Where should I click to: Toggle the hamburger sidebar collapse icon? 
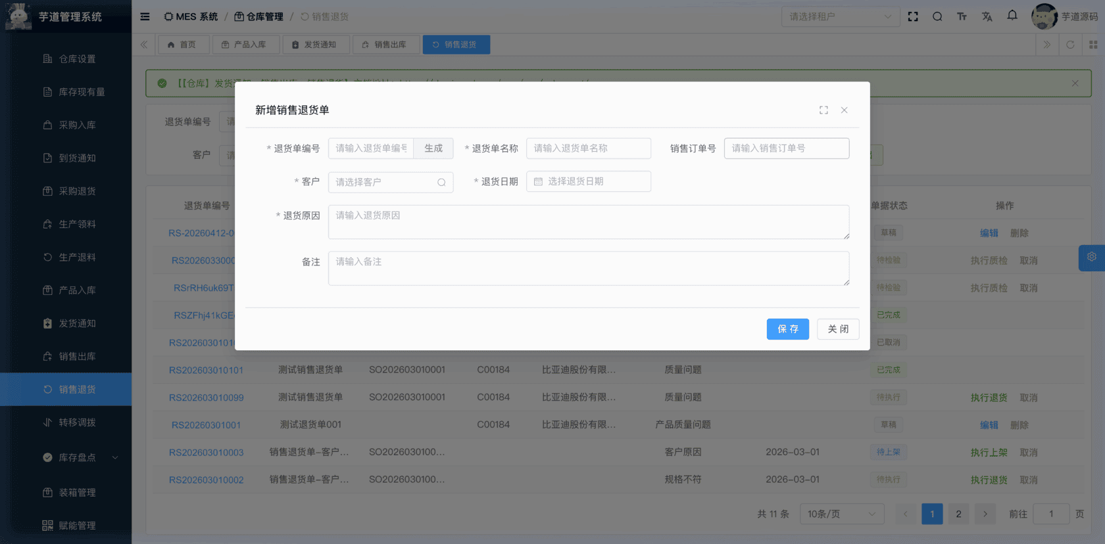click(145, 16)
